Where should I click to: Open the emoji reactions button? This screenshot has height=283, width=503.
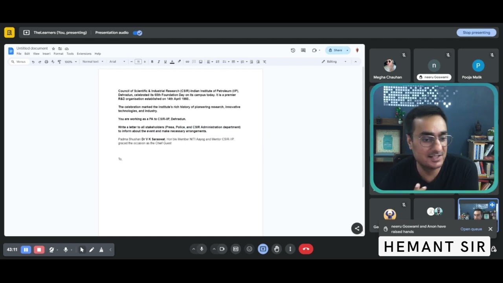pos(249,249)
